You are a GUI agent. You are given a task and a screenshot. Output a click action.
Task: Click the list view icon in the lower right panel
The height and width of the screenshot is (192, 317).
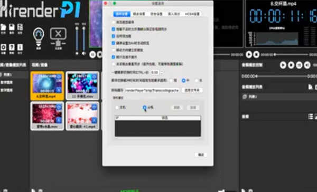pyautogui.click(x=311, y=117)
